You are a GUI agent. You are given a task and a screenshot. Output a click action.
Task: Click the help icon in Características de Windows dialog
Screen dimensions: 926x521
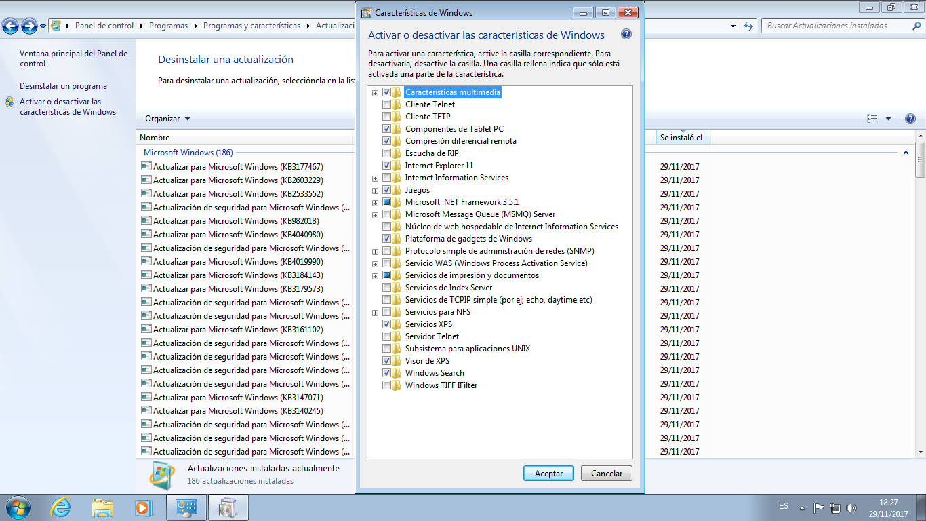click(626, 35)
